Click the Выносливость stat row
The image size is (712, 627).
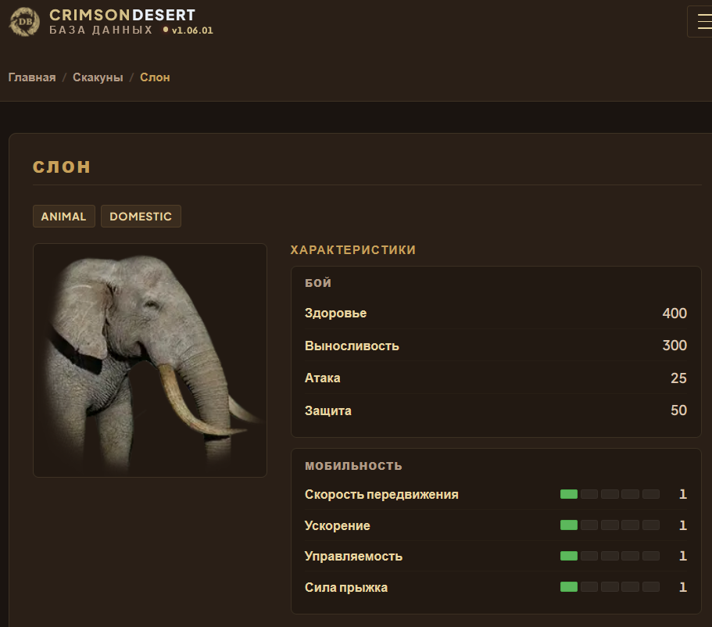tap(496, 346)
